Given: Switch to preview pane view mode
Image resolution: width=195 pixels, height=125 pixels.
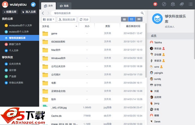Looking at the screenshot, I should (x=124, y=19).
